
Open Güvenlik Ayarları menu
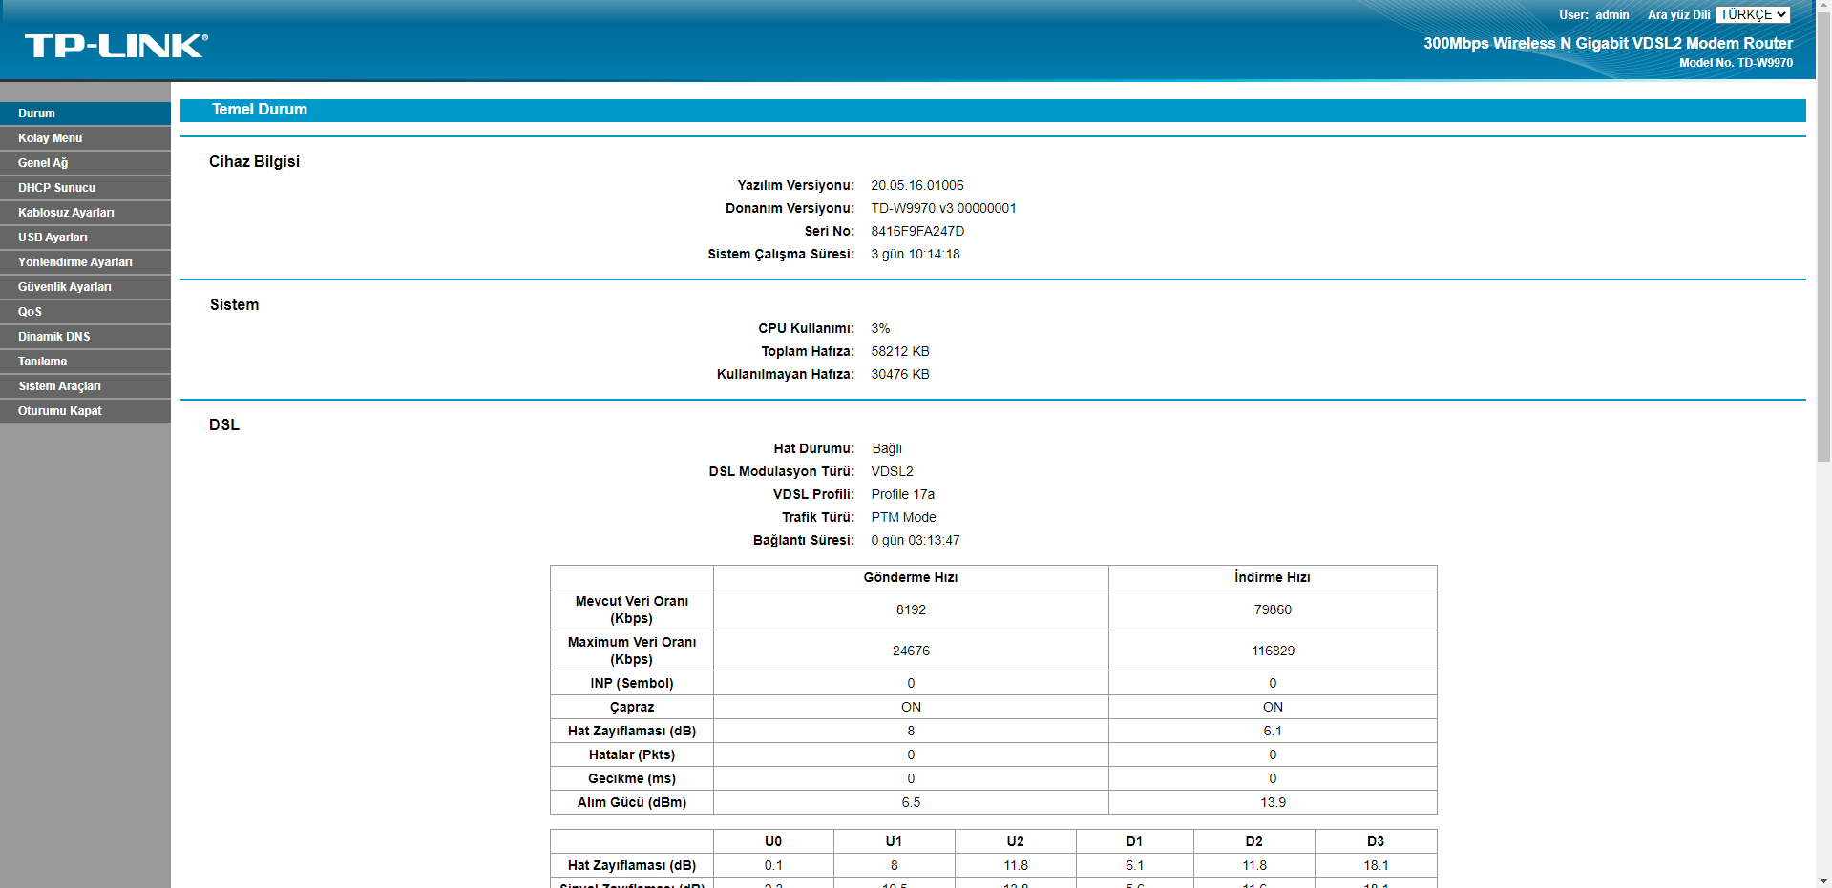pos(85,287)
